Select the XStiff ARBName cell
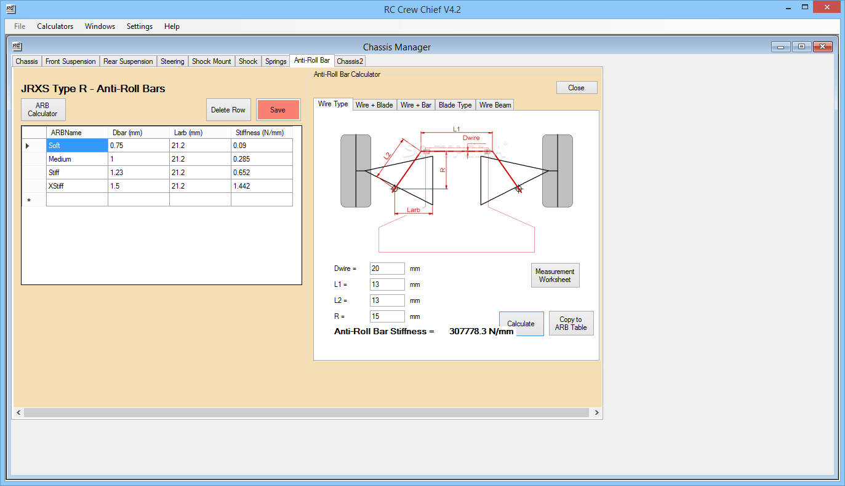Viewport: 845px width, 486px height. pyautogui.click(x=77, y=186)
